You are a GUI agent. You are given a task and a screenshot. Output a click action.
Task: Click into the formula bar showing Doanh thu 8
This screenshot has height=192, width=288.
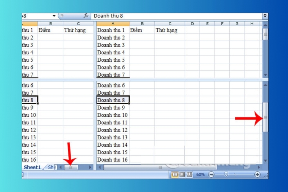(176, 16)
